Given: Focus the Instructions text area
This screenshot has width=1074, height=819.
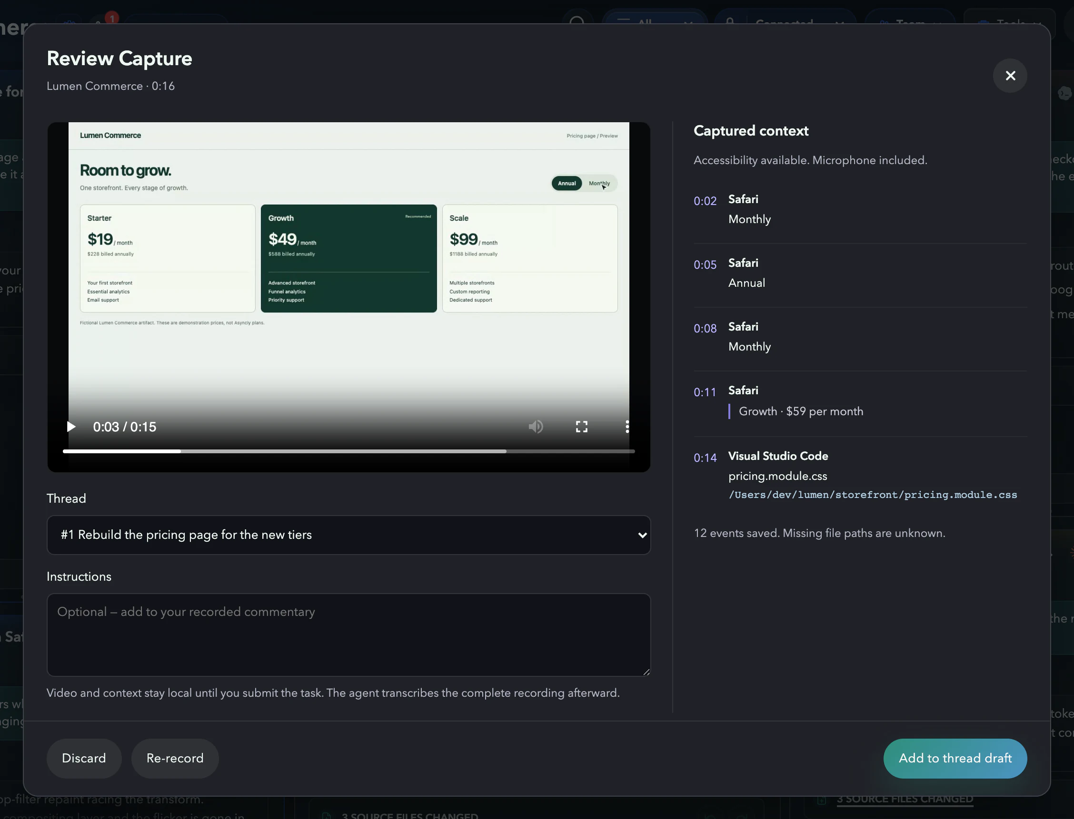Looking at the screenshot, I should click(x=348, y=635).
